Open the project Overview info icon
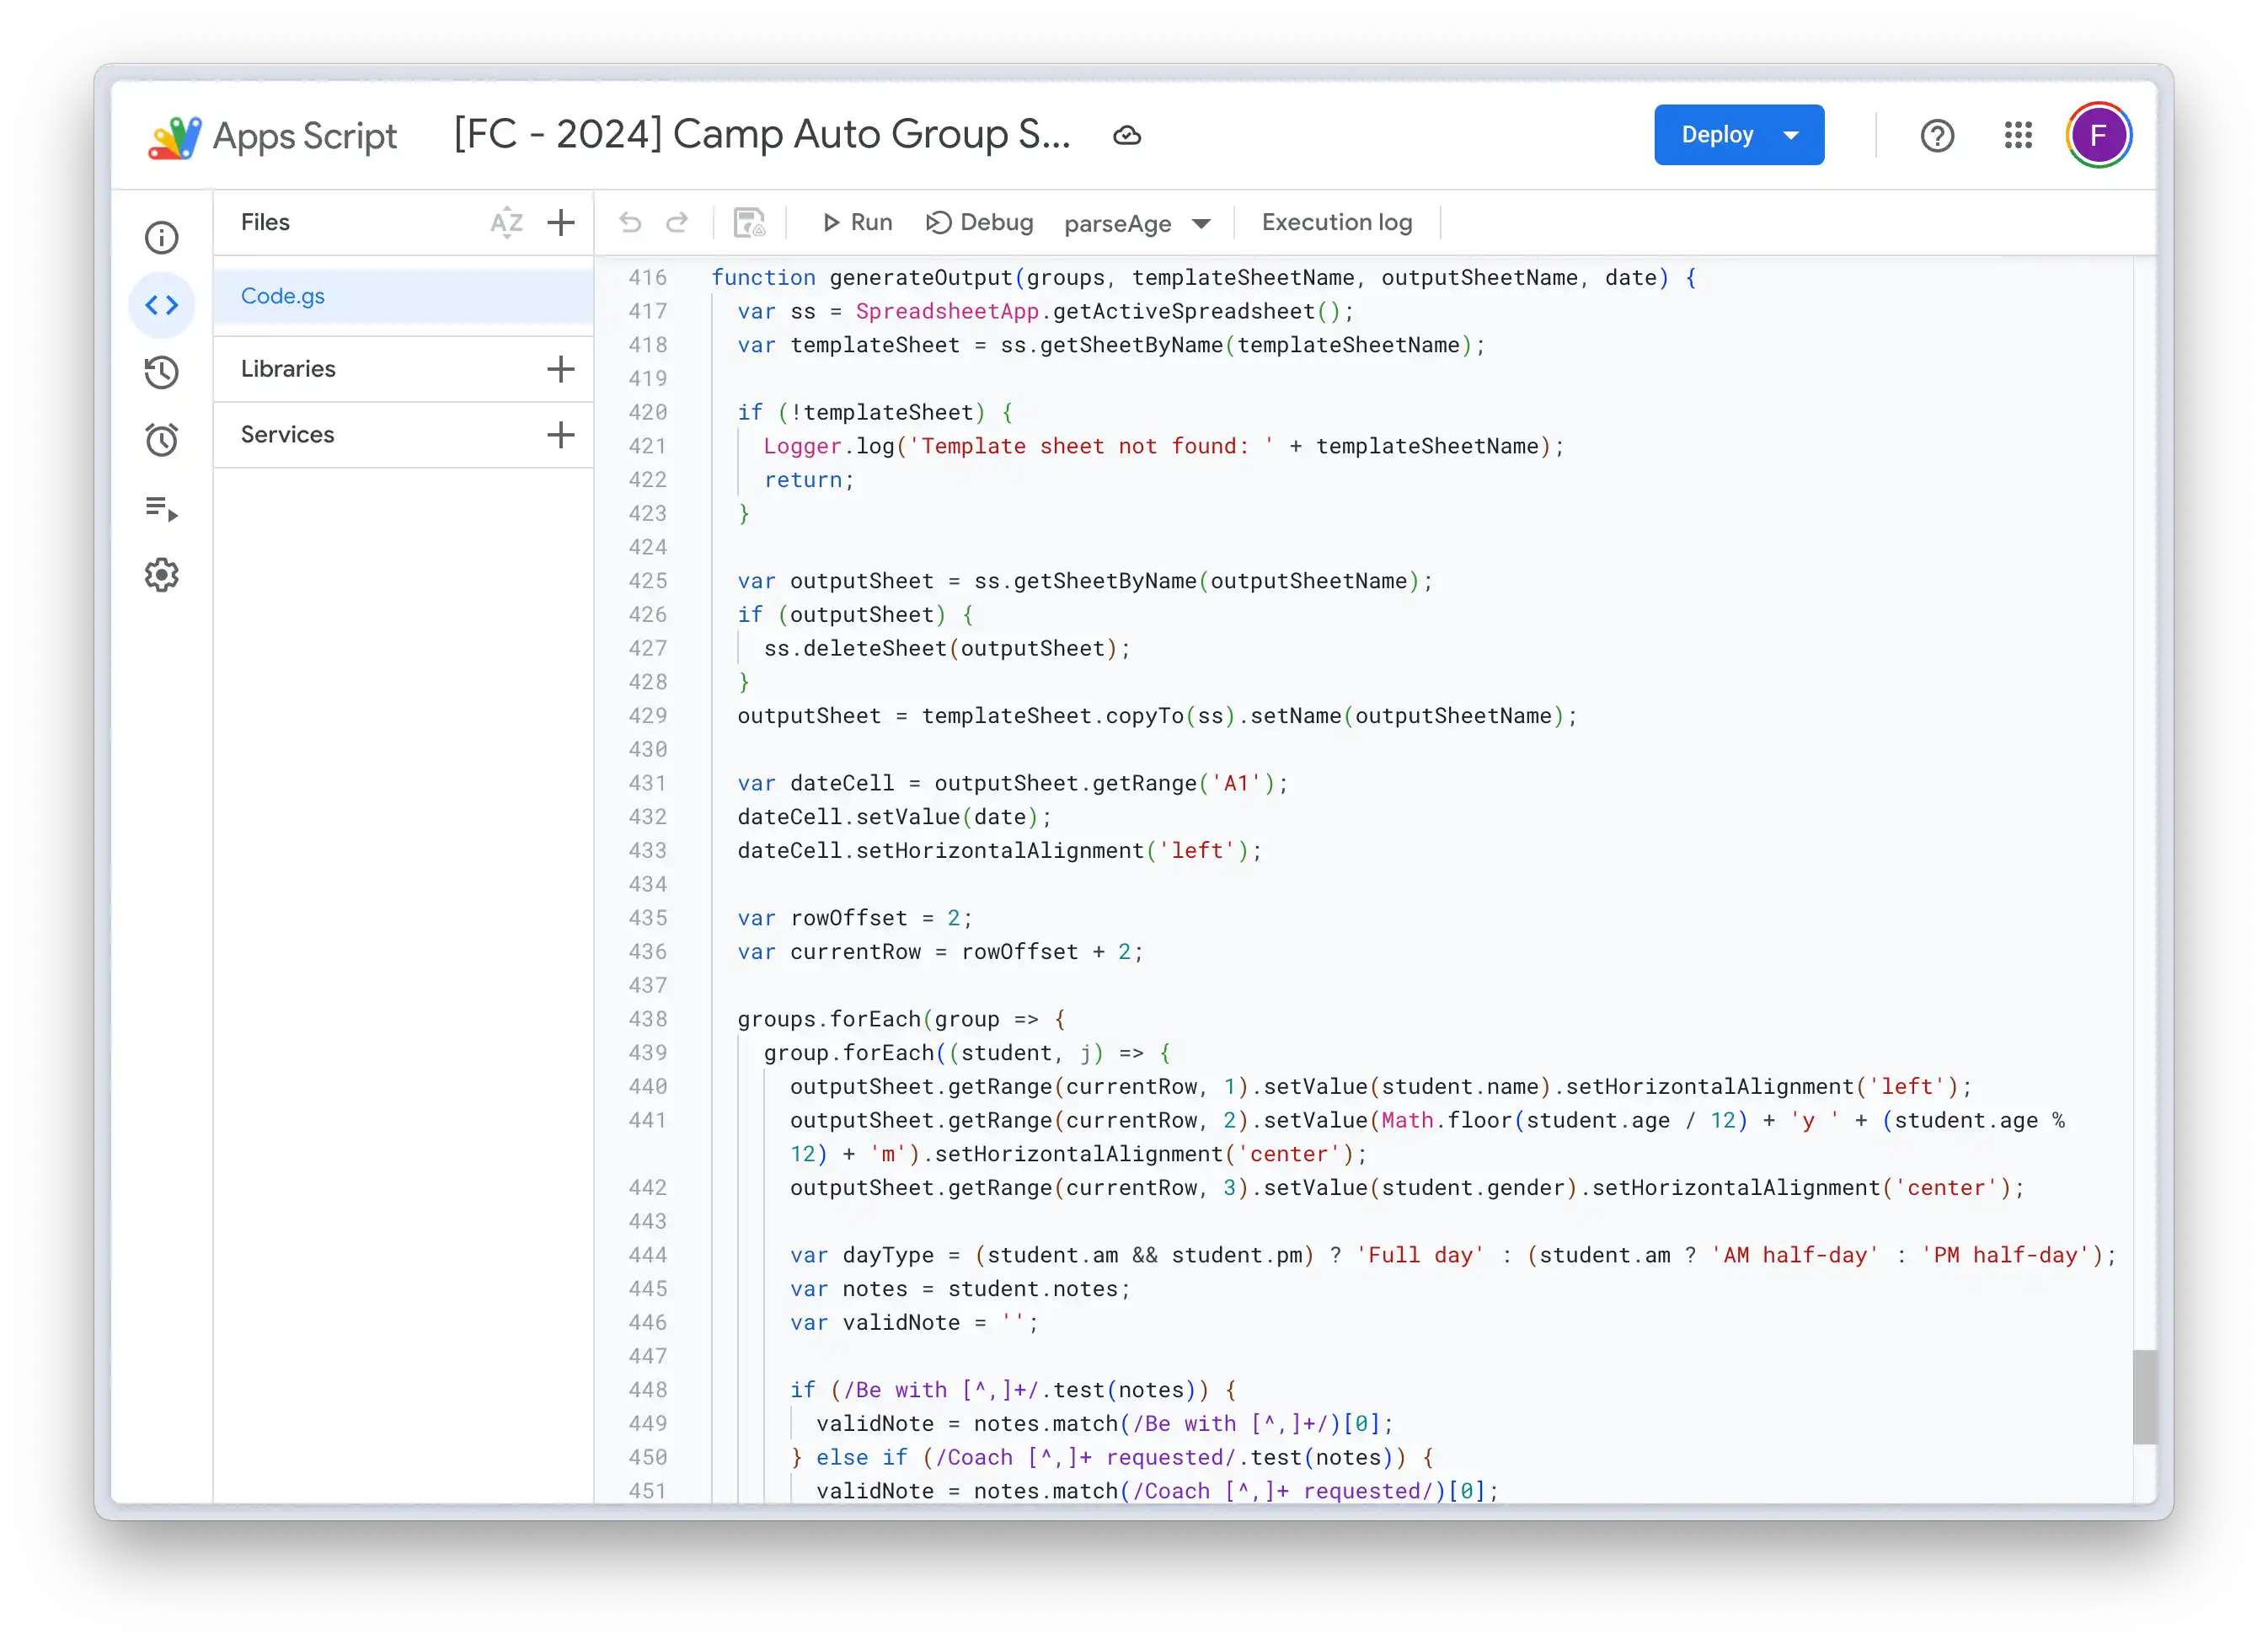 161,237
